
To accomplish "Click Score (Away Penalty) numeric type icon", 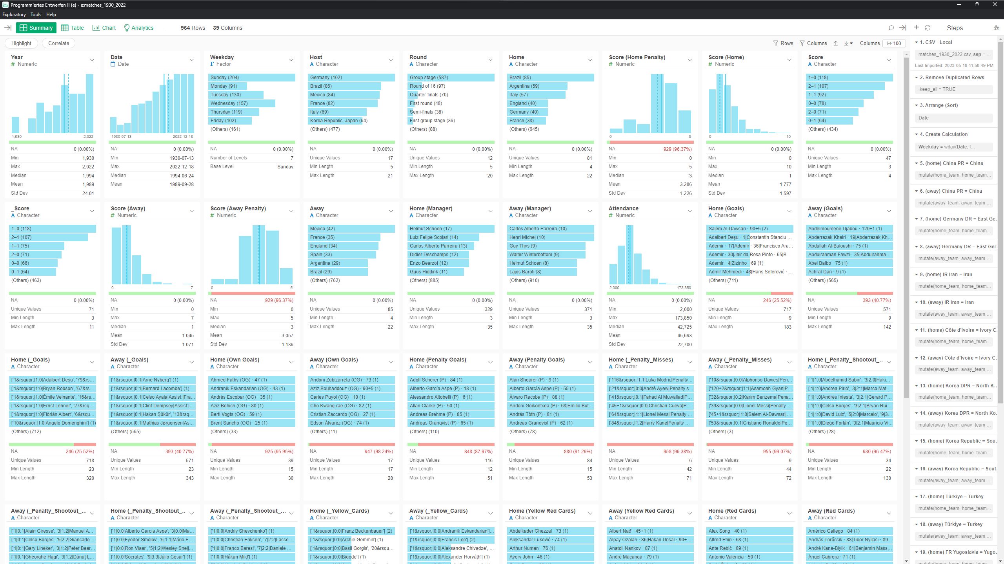I will 212,215.
